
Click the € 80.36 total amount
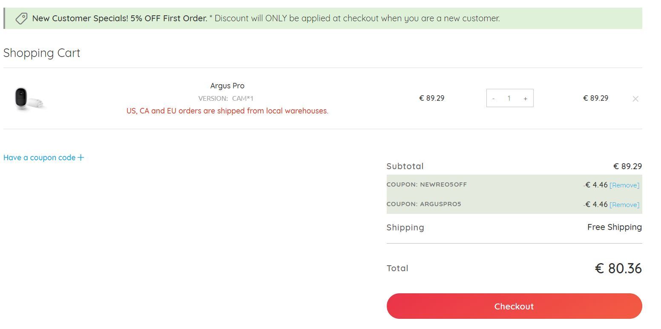[618, 268]
